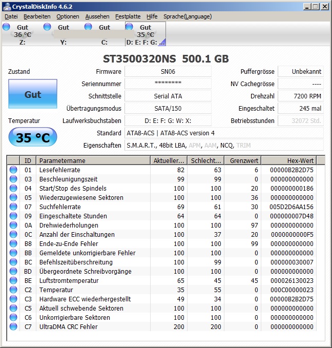Image resolution: width=332 pixels, height=348 pixels.
Task: Open the Hilfe menu
Action: pyautogui.click(x=152, y=16)
